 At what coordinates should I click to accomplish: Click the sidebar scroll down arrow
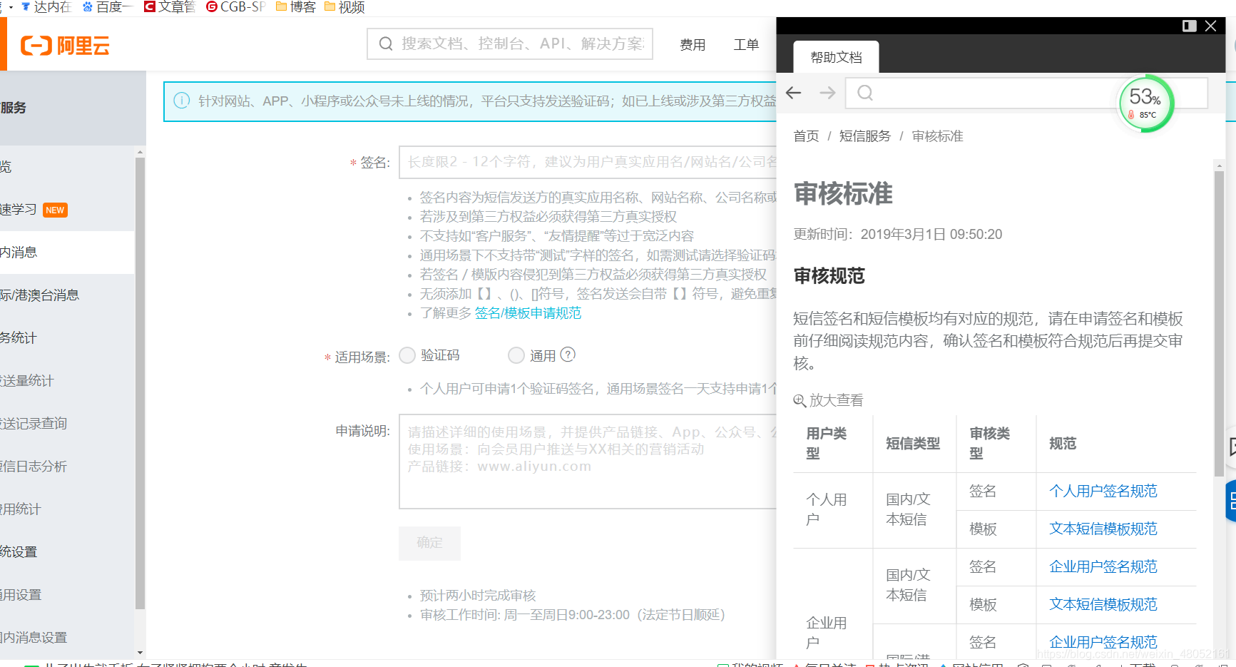(x=140, y=652)
